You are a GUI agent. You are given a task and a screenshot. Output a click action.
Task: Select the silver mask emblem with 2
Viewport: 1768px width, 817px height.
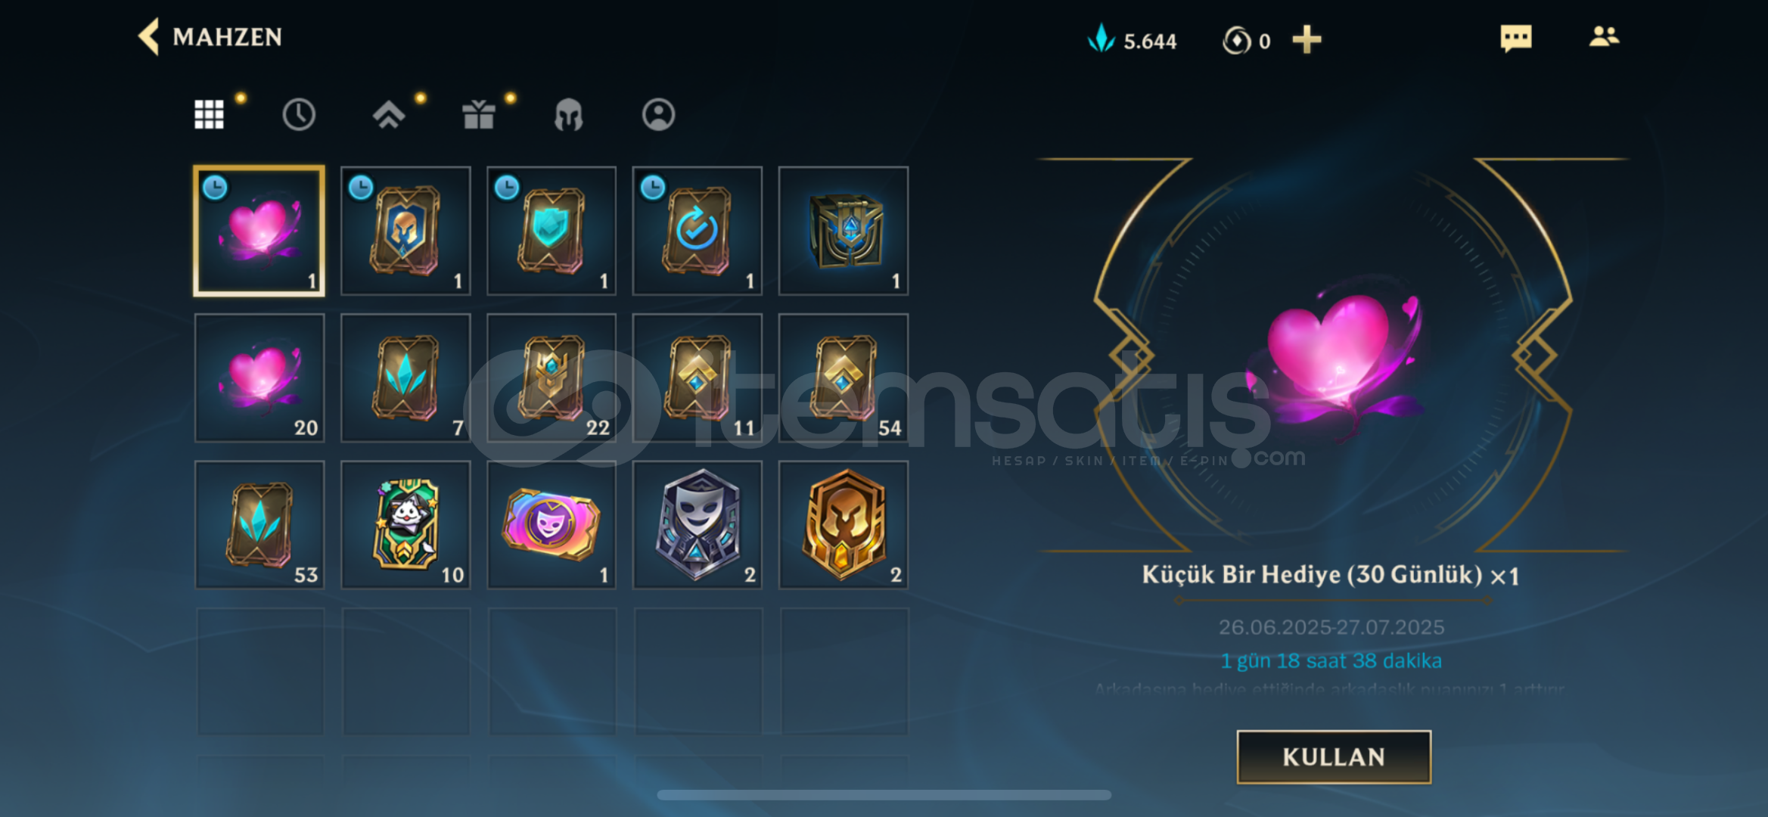(698, 524)
